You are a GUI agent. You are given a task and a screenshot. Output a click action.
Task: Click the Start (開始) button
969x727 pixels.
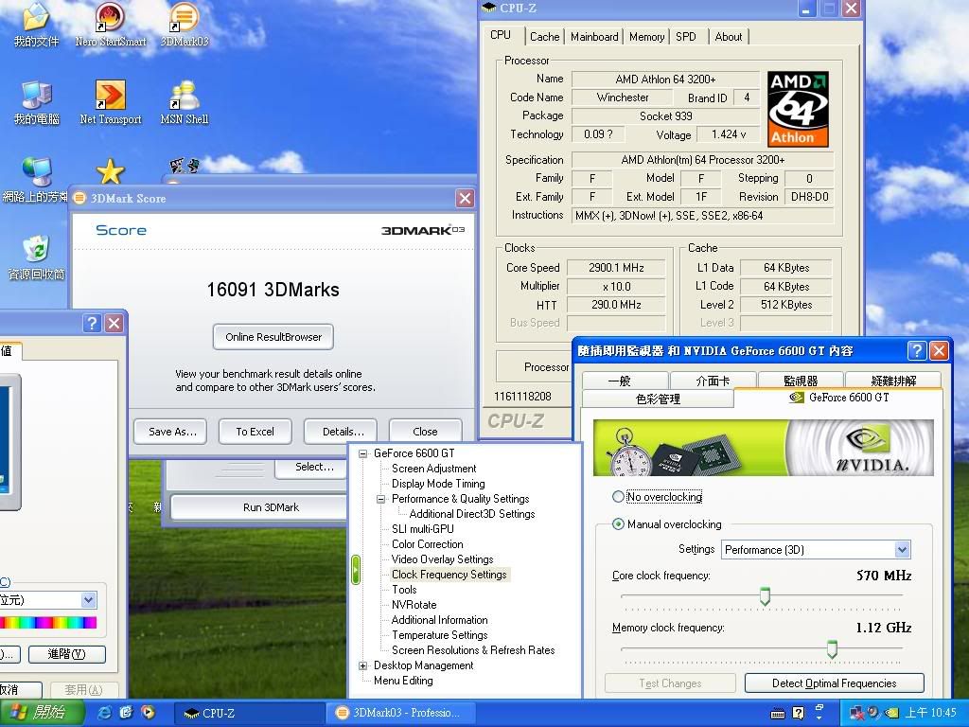click(41, 713)
